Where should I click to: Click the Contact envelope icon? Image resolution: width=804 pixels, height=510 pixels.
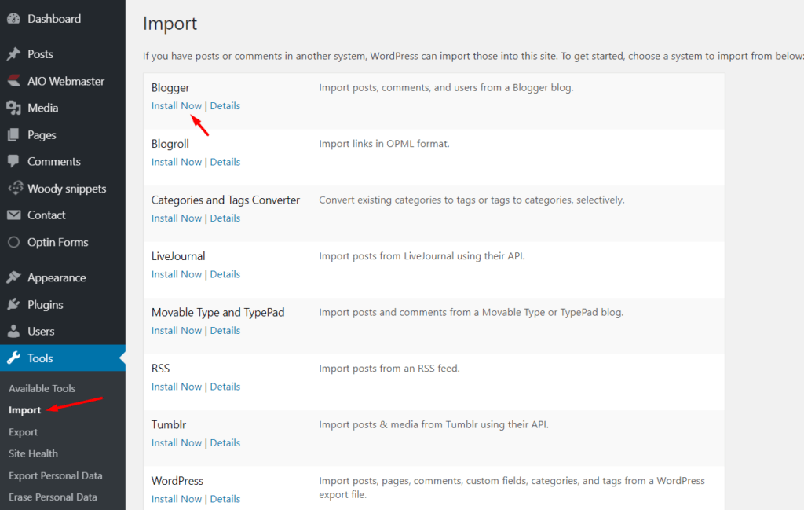(13, 215)
